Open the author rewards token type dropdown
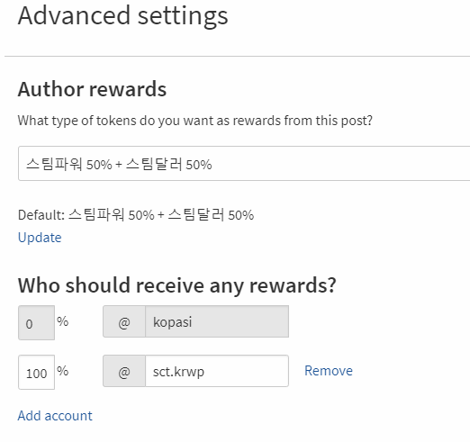Screen dimensions: 470x442 pyautogui.click(x=244, y=164)
